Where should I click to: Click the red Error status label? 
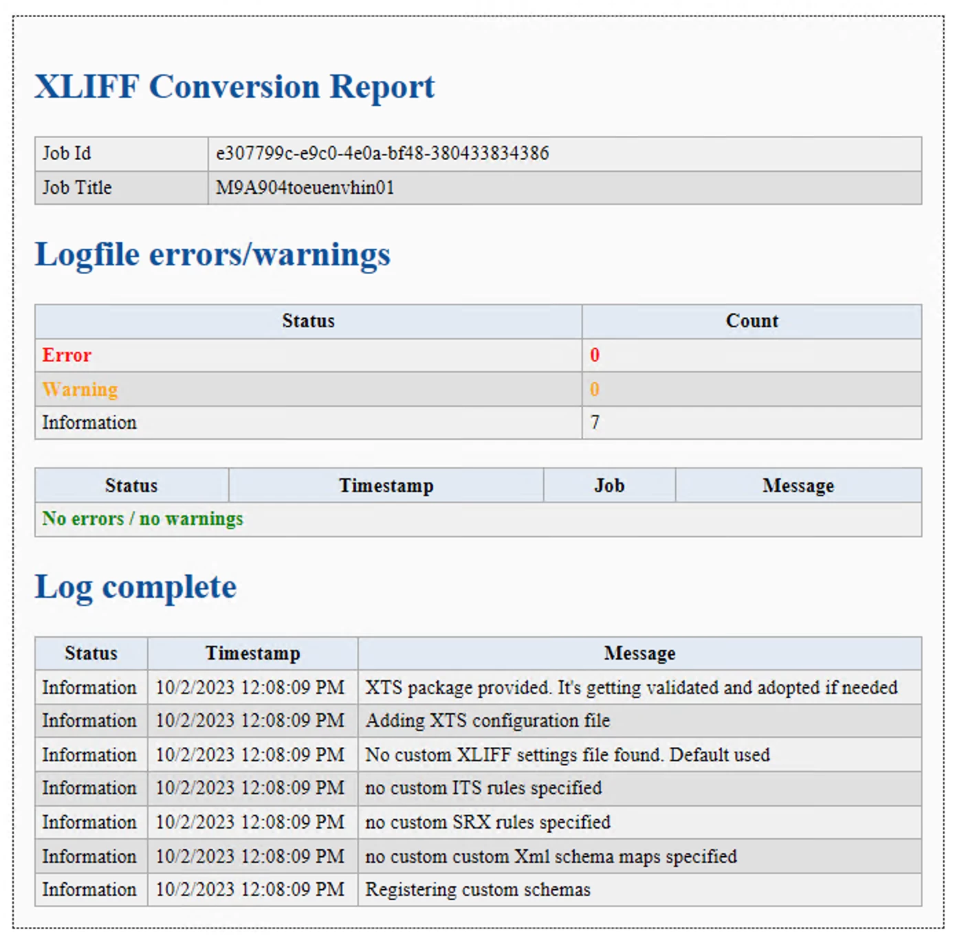pos(67,355)
